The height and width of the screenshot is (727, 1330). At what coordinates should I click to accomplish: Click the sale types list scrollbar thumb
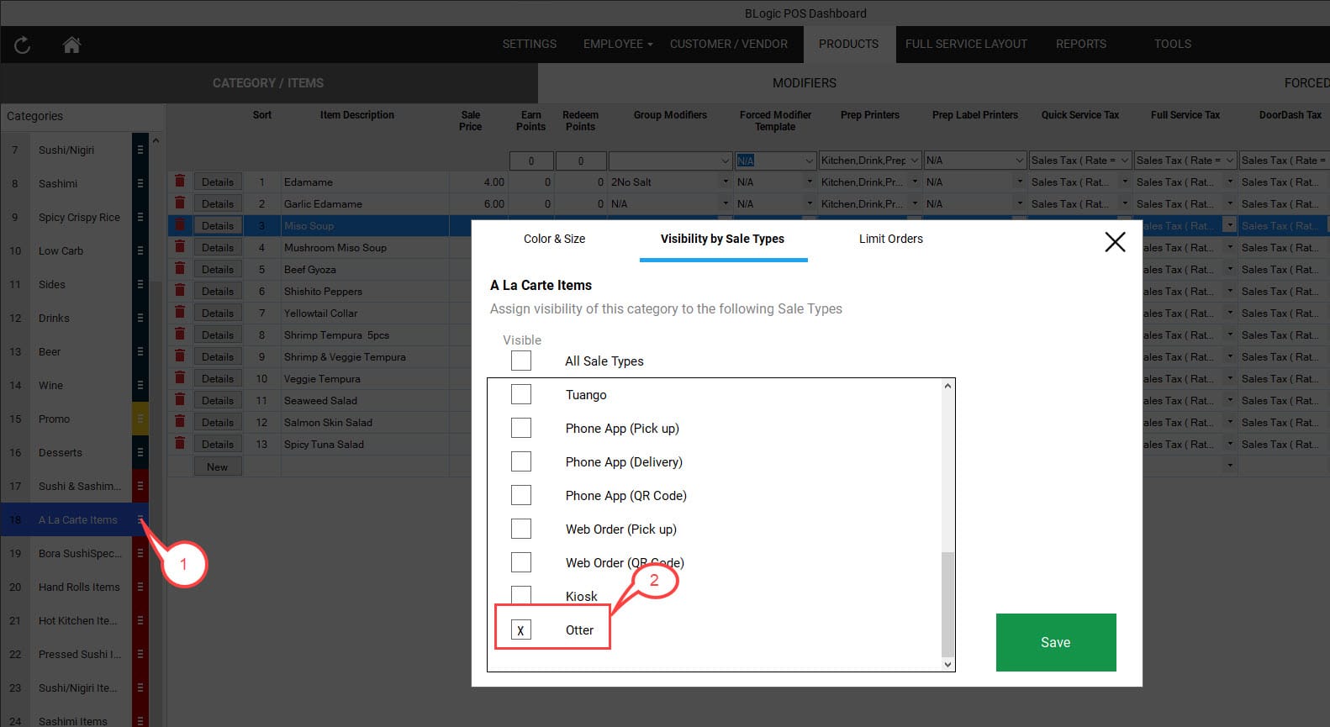[x=947, y=603]
